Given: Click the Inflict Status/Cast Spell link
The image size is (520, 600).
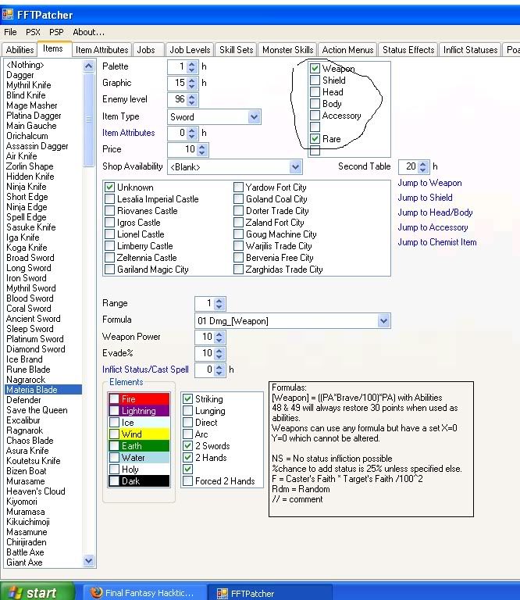Looking at the screenshot, I should (x=145, y=370).
